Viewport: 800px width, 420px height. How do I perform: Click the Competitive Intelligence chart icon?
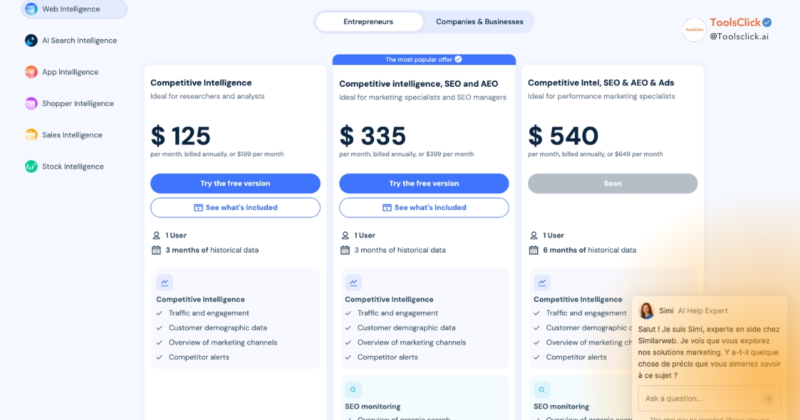[165, 282]
